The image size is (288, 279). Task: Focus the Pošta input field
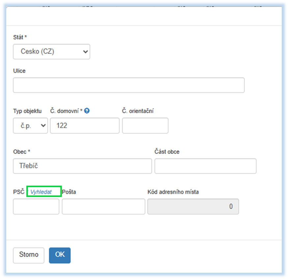(103, 206)
